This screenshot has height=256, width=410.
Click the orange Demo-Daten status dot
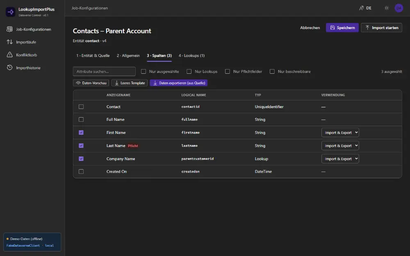click(7, 239)
